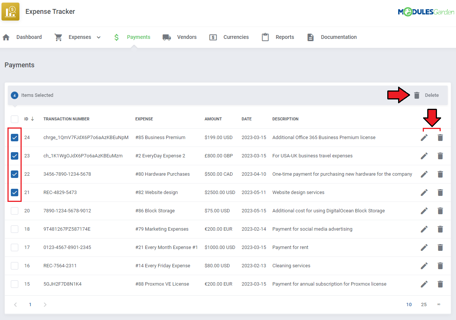Click expense #79 Marketing Expenses

162,229
